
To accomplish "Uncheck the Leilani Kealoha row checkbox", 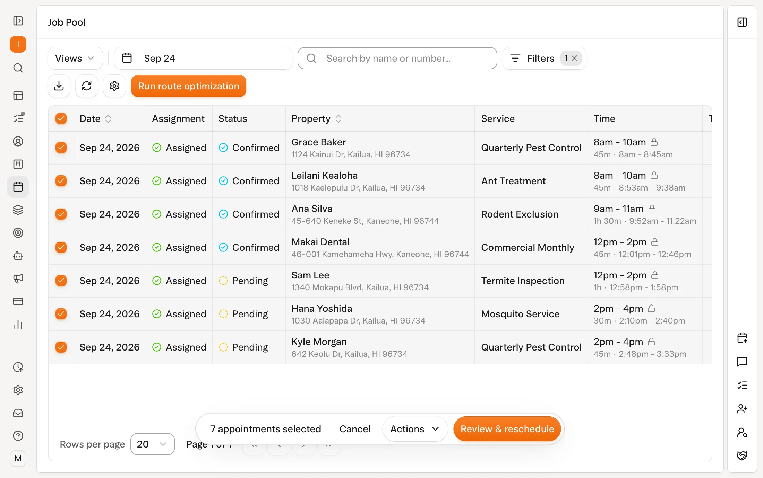I will click(x=61, y=181).
